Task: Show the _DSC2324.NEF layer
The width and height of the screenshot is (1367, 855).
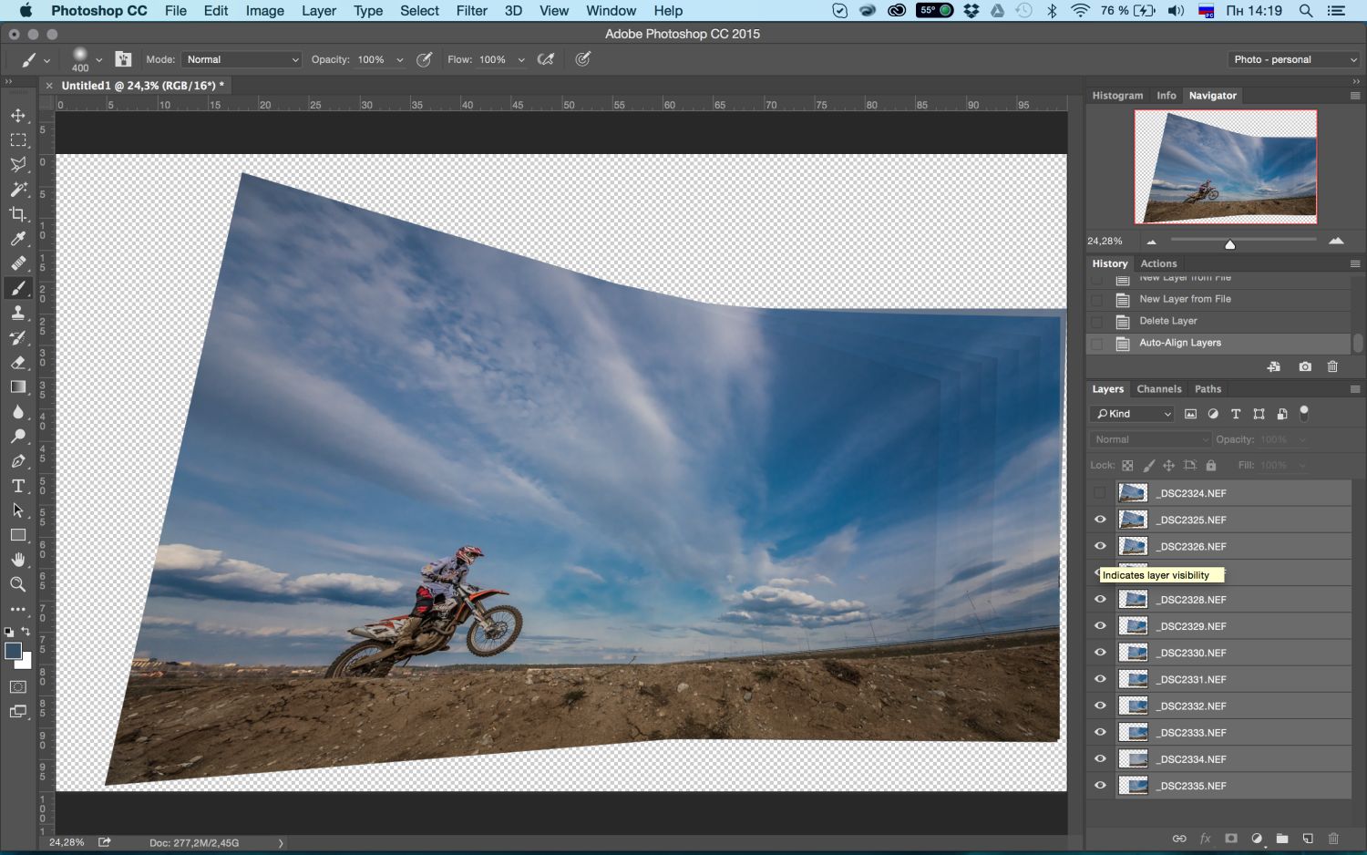Action: point(1100,493)
